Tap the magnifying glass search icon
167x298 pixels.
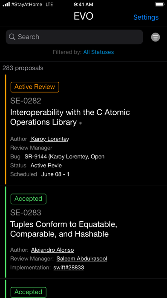(x=12, y=37)
